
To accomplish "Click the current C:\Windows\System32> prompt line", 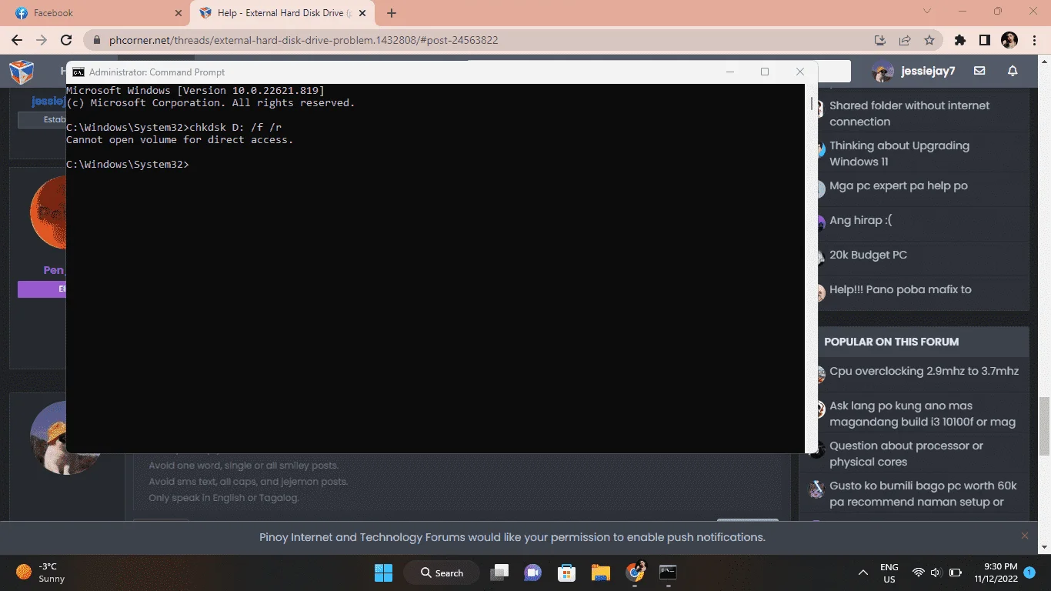I will tap(128, 164).
